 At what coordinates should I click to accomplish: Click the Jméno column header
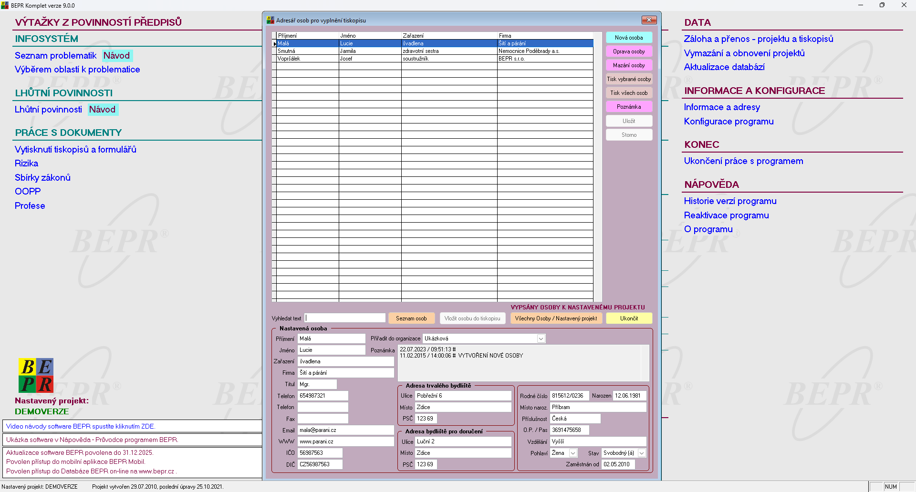(x=370, y=36)
